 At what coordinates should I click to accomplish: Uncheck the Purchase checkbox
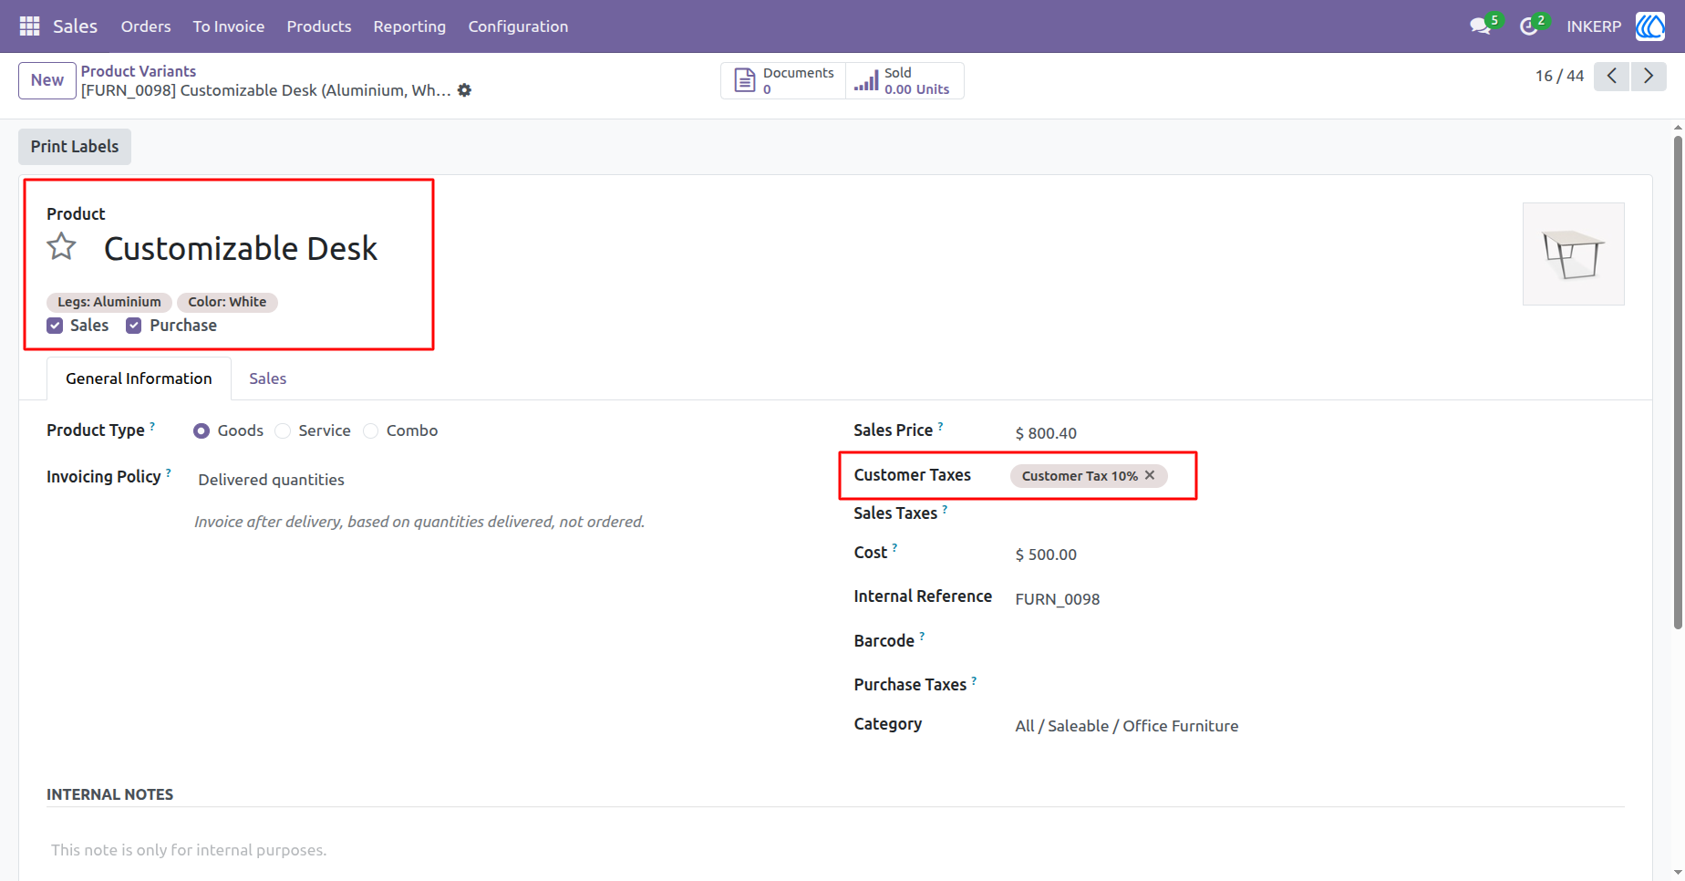point(134,326)
